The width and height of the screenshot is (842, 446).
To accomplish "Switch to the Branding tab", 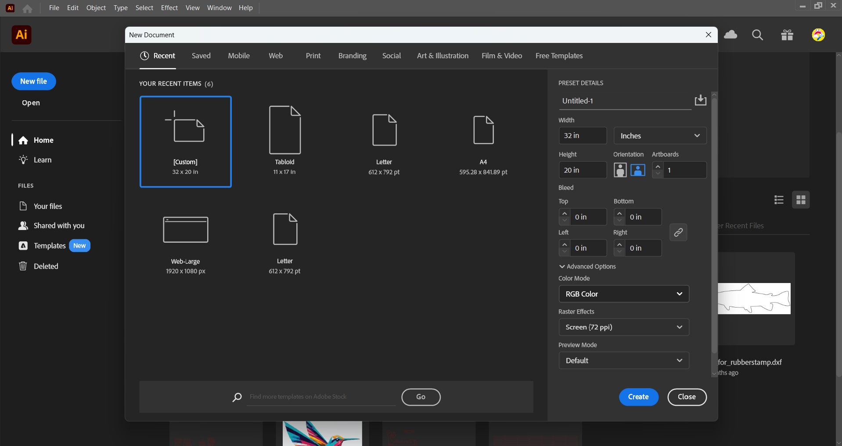I will [x=353, y=56].
